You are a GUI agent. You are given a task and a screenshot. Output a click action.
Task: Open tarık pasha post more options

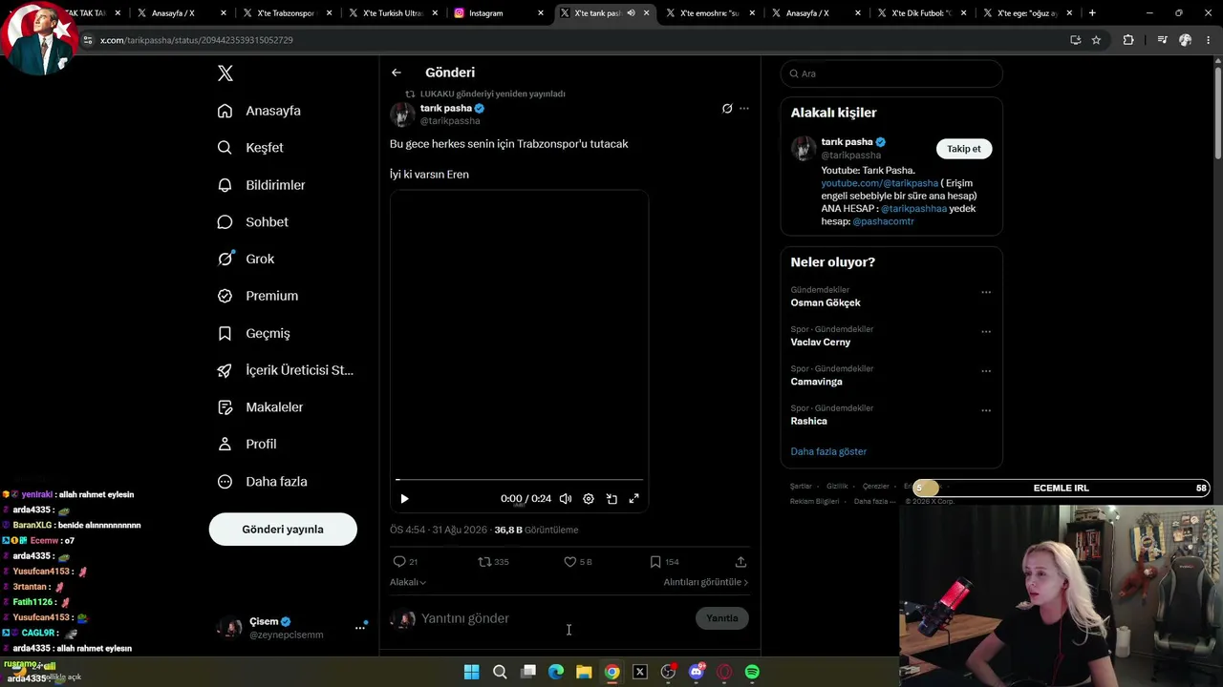[744, 109]
